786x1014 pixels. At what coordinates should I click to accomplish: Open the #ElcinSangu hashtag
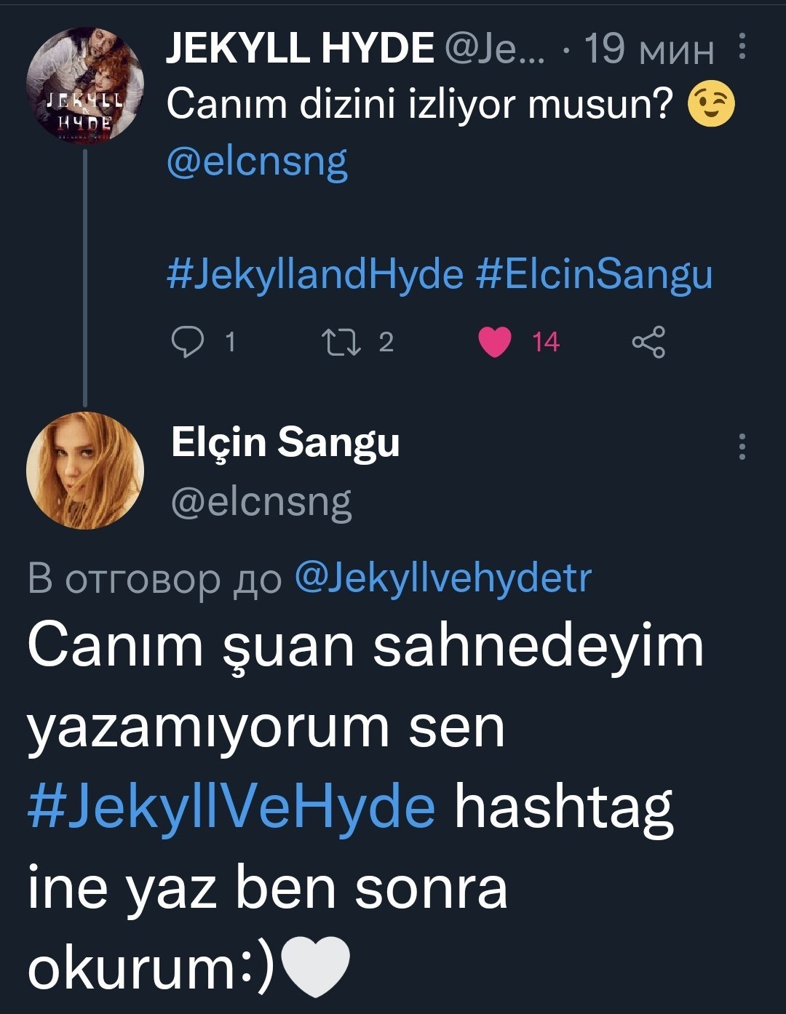click(x=594, y=275)
